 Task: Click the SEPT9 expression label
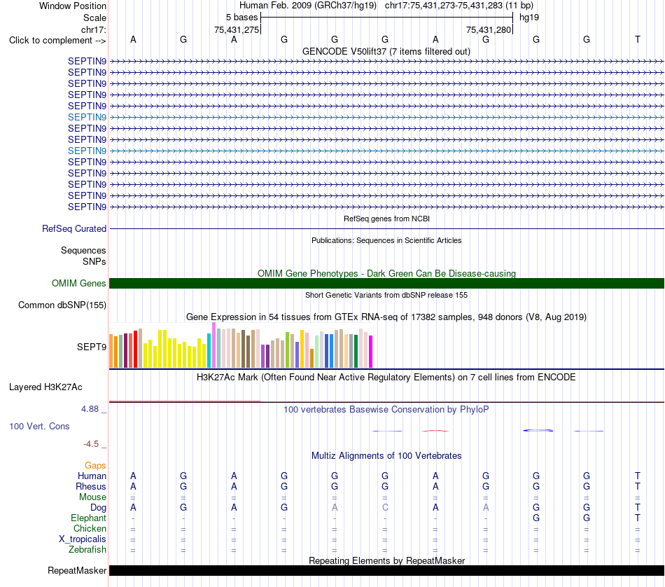[91, 347]
